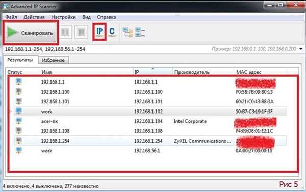Click ZyXEL Communications manufacturer cell
Viewport: 306px width, 192px height.
202,141
